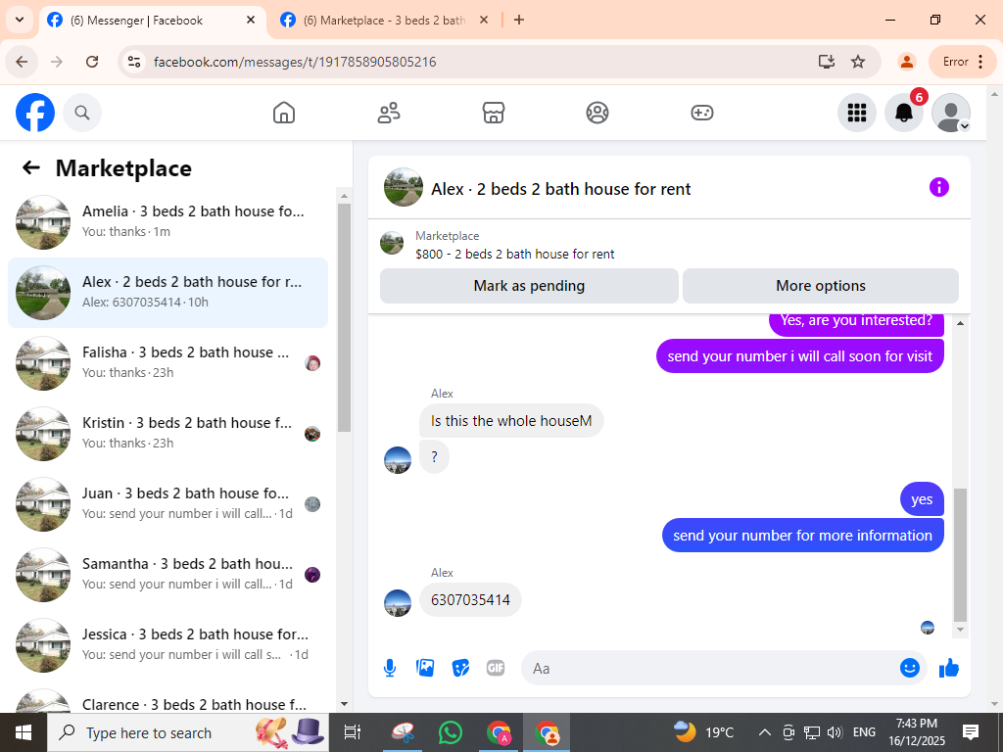
Task: Go to the Home feed icon
Action: (x=284, y=113)
